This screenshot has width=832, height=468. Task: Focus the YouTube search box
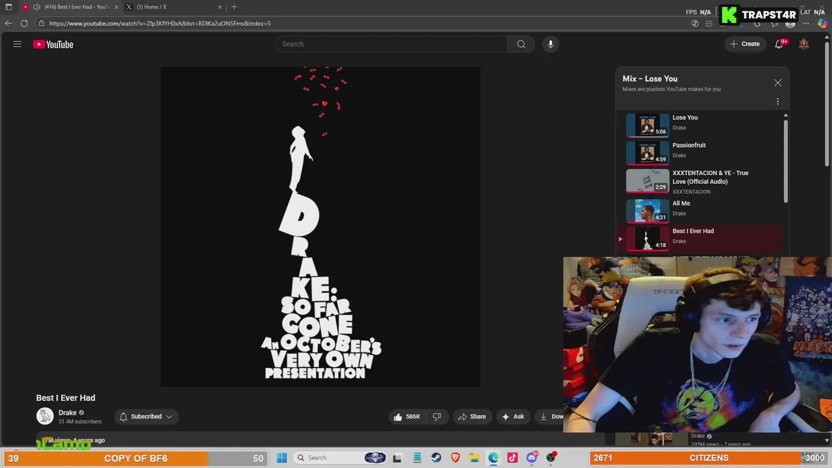click(391, 44)
